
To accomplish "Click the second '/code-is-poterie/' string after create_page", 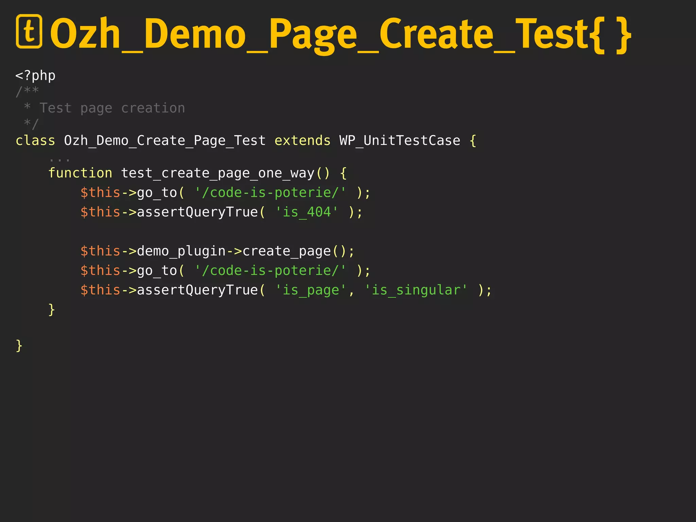I will pyautogui.click(x=270, y=271).
